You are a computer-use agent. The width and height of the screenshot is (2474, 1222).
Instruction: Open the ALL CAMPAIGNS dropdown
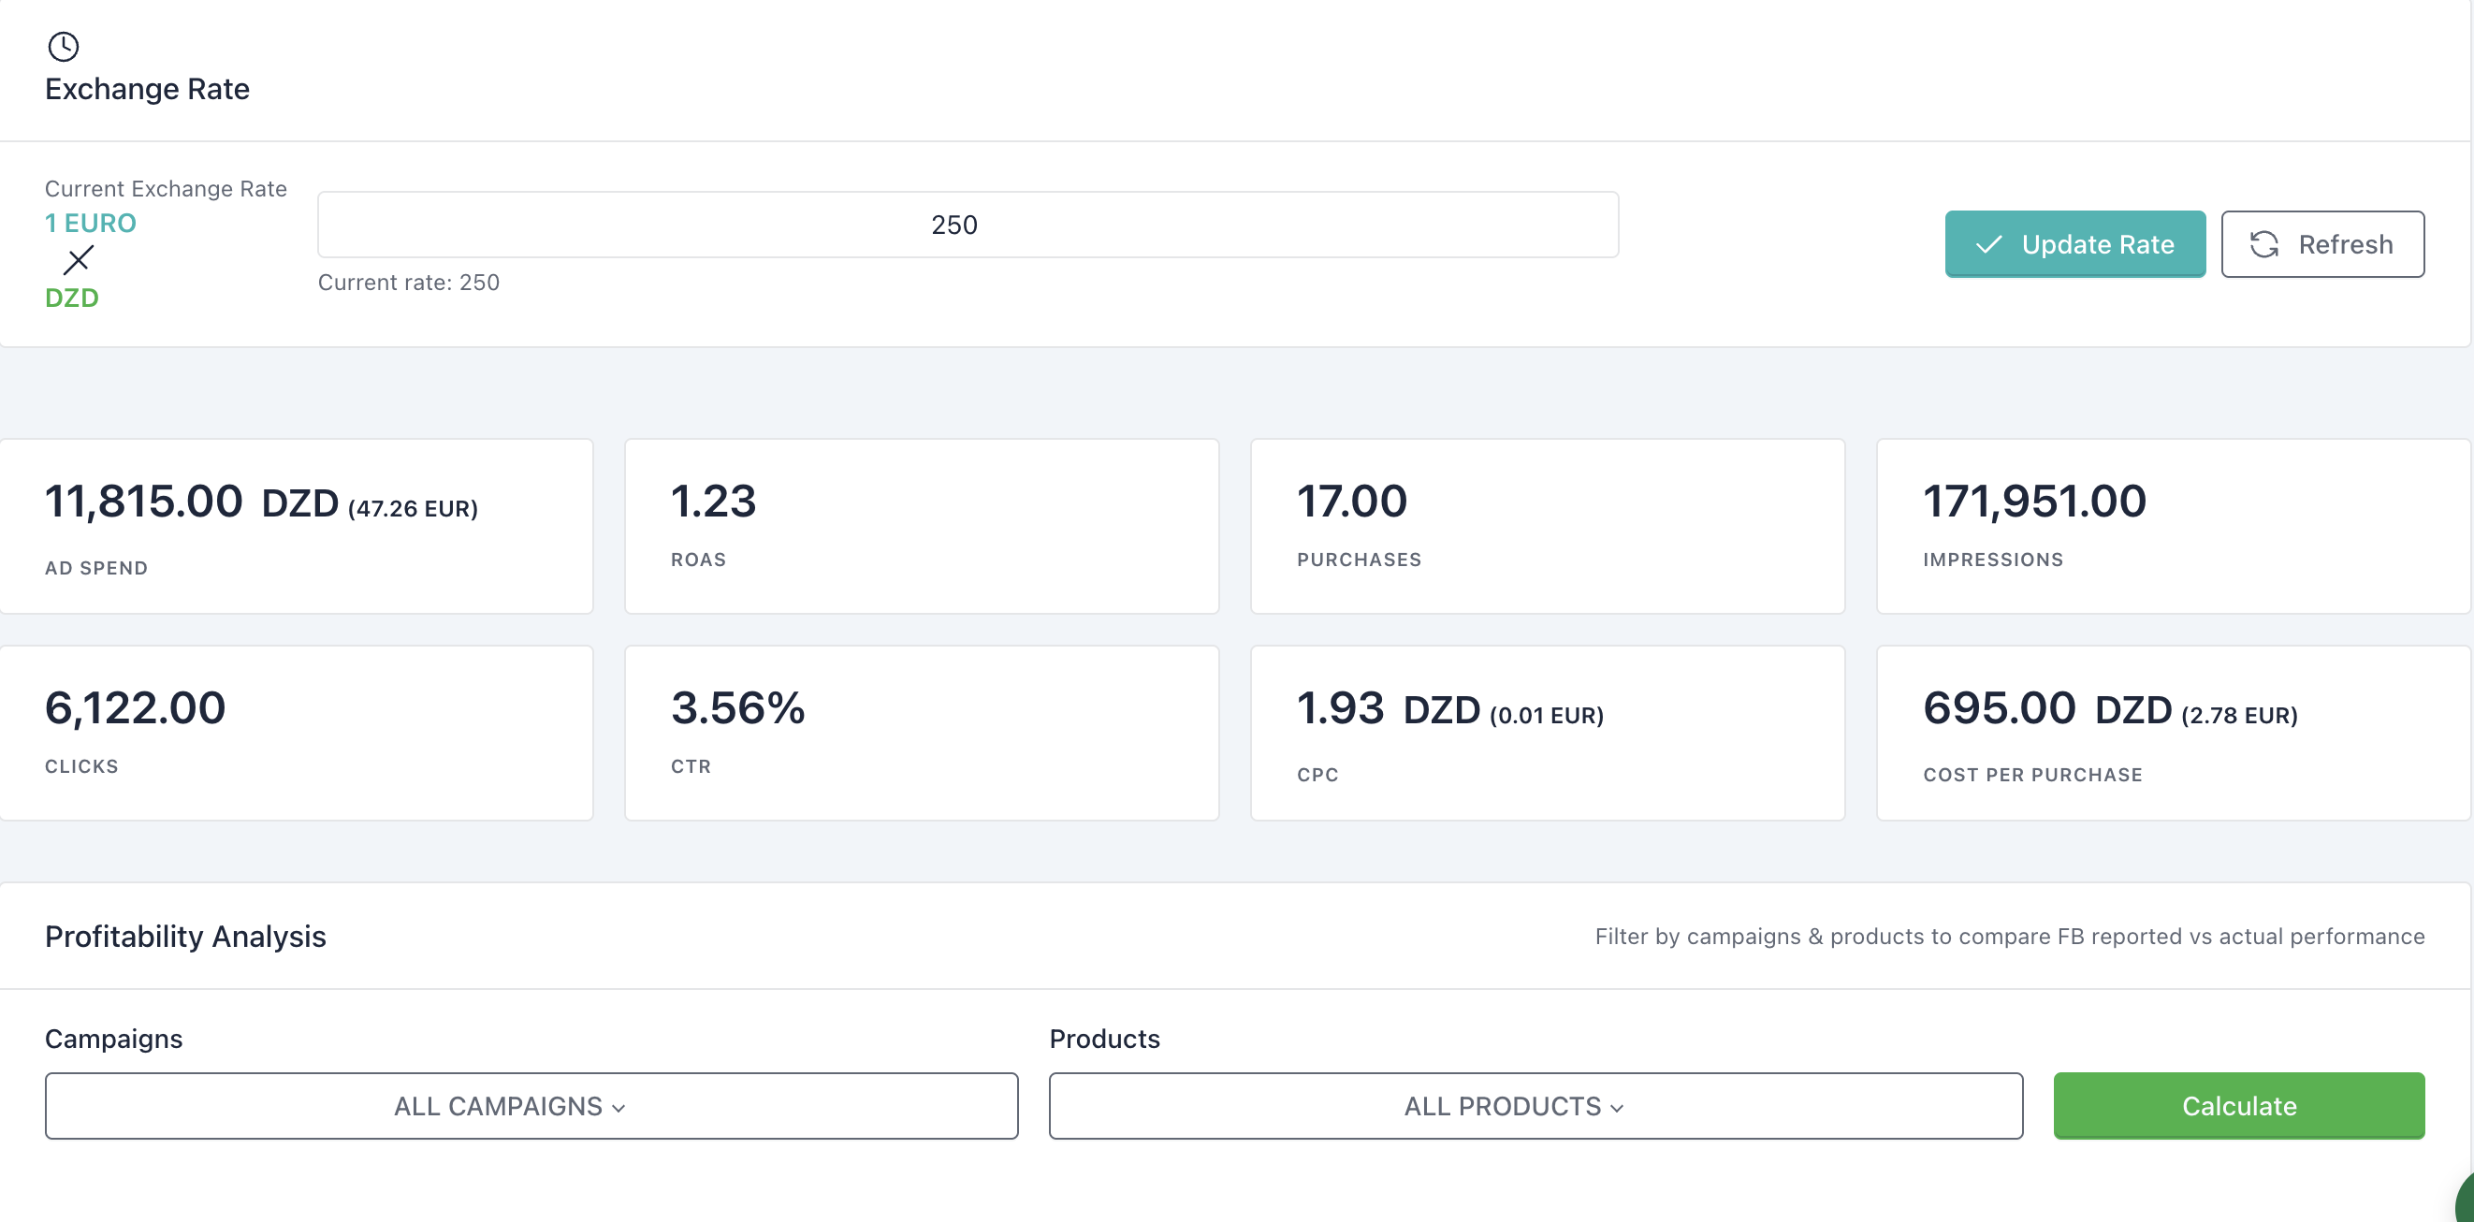click(531, 1106)
